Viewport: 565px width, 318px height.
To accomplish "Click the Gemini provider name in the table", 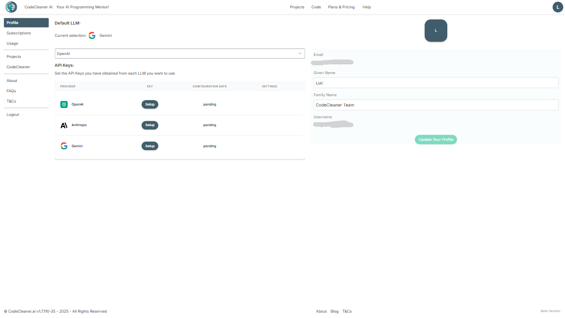I will (x=77, y=146).
